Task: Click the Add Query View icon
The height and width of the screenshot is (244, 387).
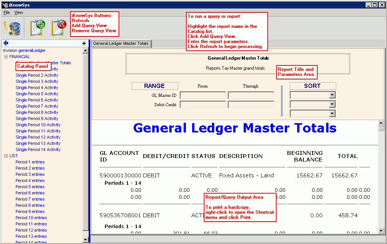Action: (x=38, y=28)
